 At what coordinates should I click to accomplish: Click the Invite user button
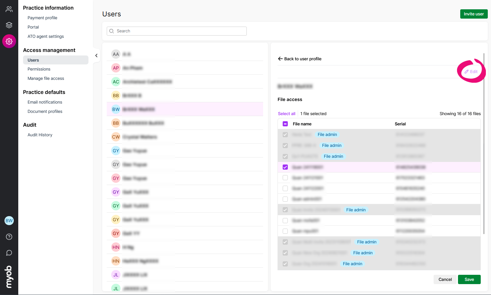tap(474, 14)
